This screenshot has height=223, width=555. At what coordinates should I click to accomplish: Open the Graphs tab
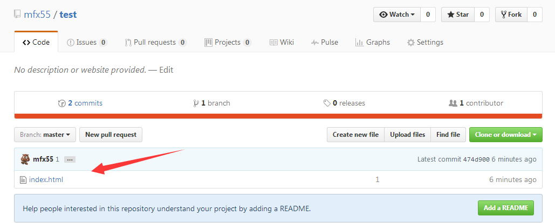[373, 43]
